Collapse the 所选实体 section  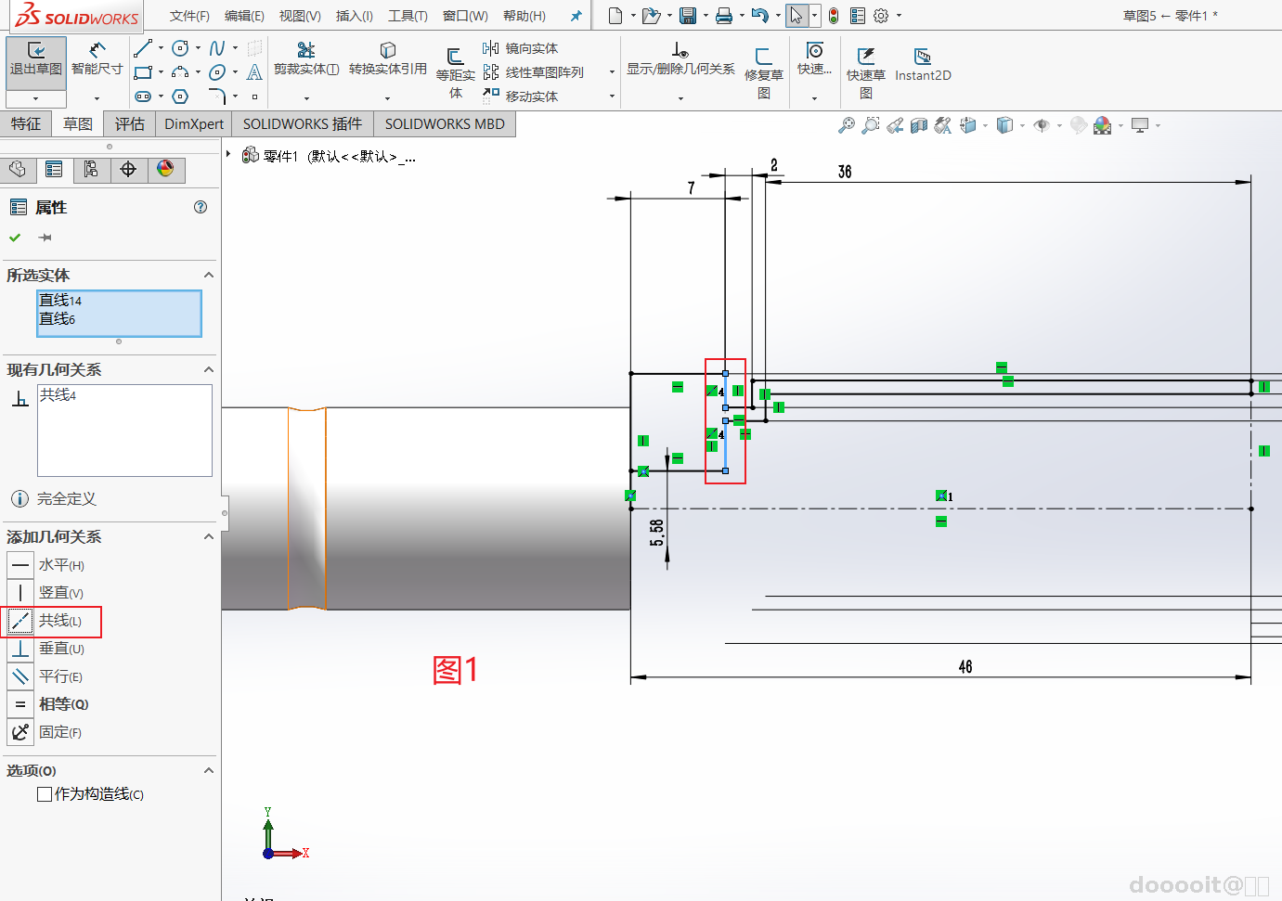209,275
